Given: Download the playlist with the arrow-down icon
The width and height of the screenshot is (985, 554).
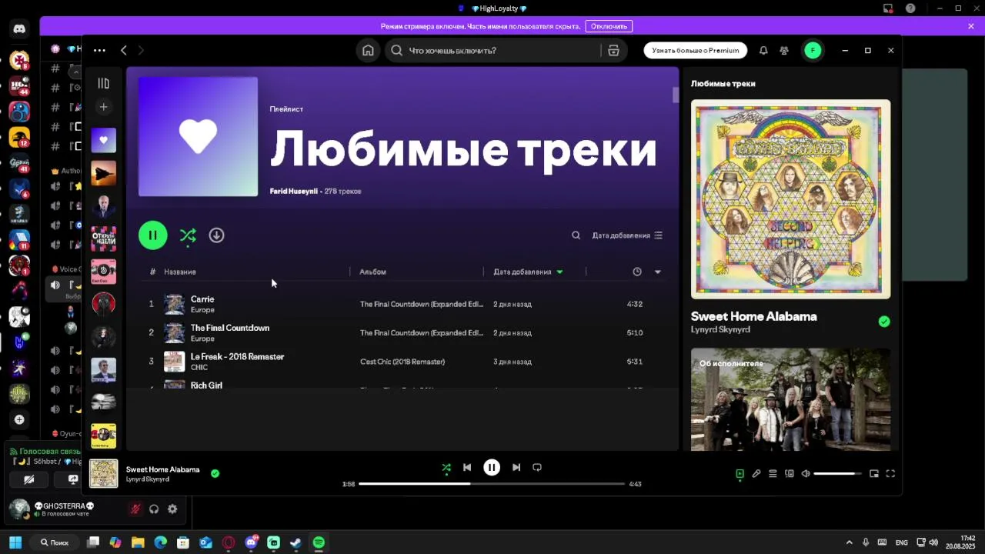Looking at the screenshot, I should point(216,235).
